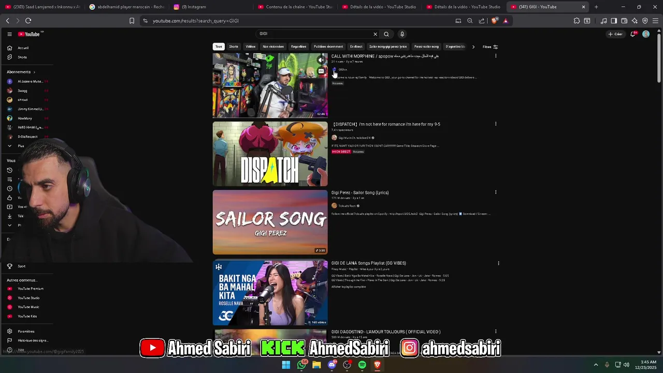Click the search magnifier button

click(386, 34)
